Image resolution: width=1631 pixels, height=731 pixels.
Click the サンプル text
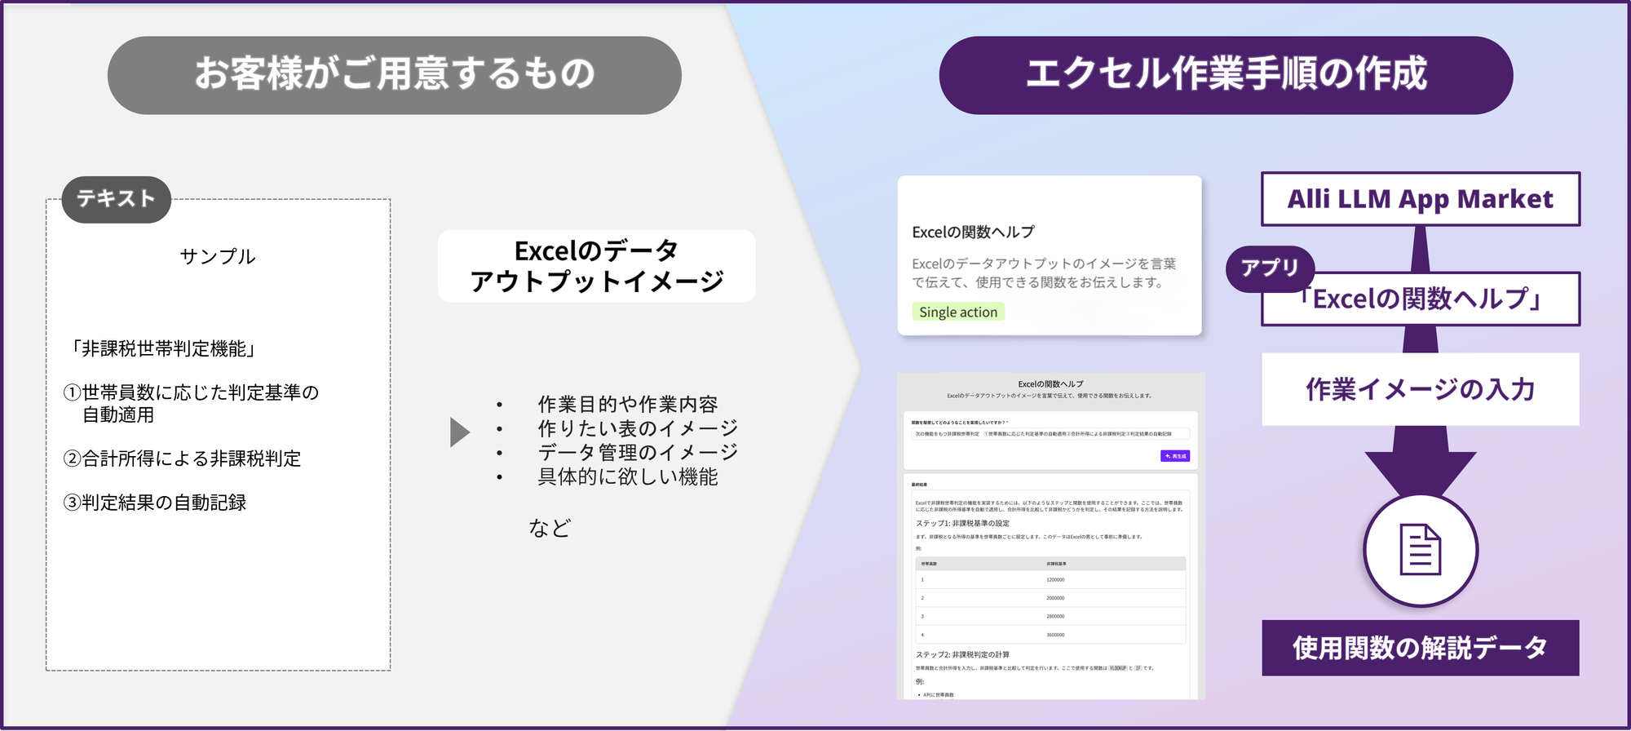[218, 256]
